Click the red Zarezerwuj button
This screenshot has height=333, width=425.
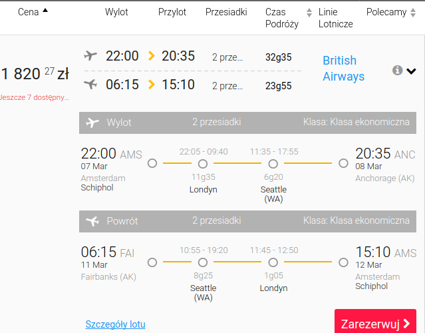coord(375,321)
